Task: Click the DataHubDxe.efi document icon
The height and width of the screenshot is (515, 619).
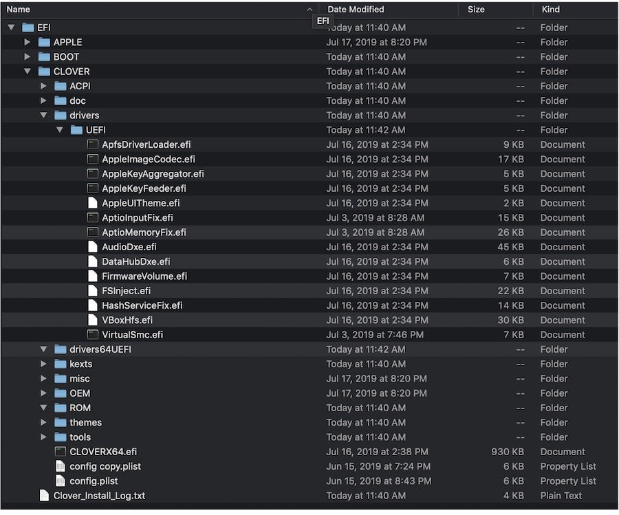Action: coord(93,261)
